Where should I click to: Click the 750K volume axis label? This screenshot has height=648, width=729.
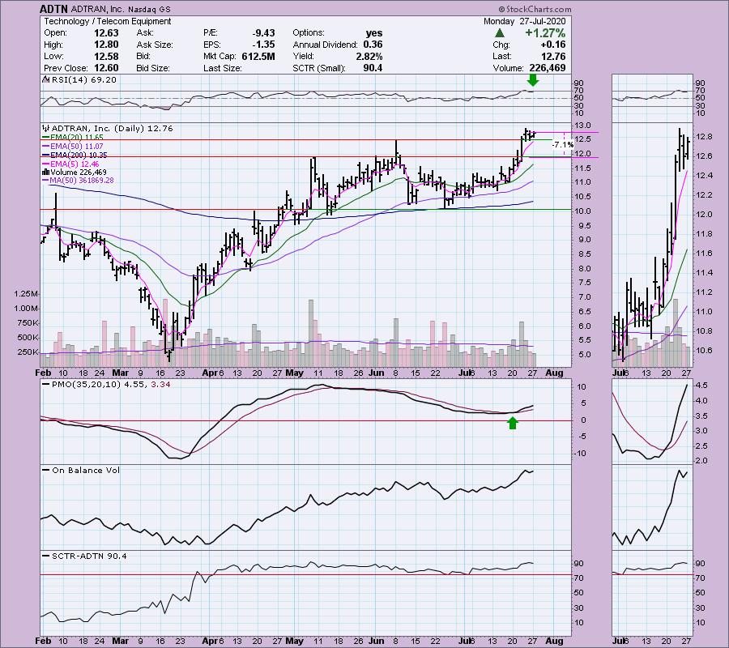click(x=28, y=322)
